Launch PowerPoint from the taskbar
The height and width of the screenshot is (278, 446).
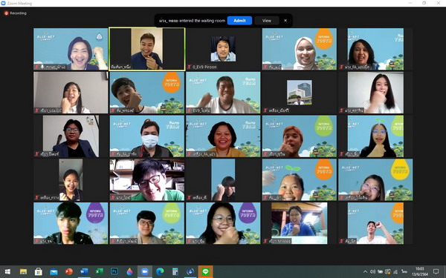point(69,271)
